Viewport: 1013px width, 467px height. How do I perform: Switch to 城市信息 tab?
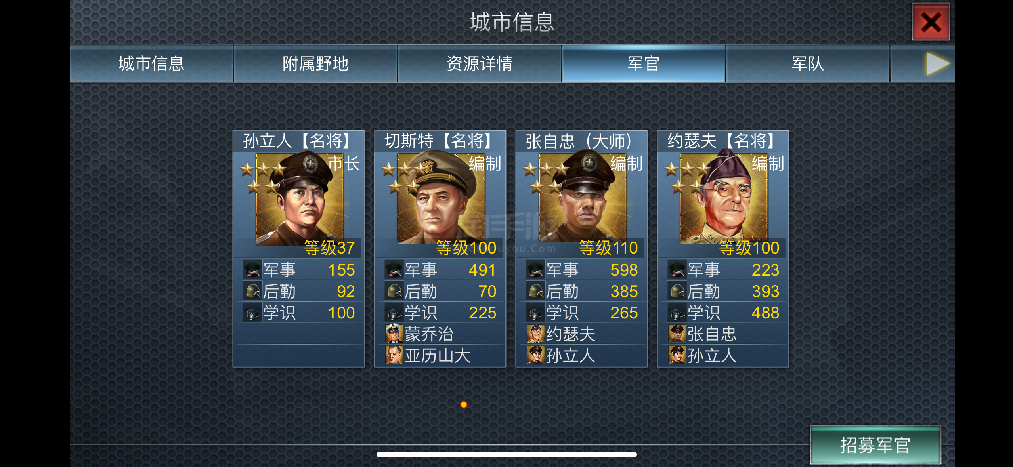[x=151, y=64]
